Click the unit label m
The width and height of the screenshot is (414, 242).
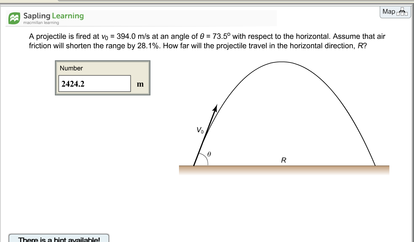click(x=140, y=84)
